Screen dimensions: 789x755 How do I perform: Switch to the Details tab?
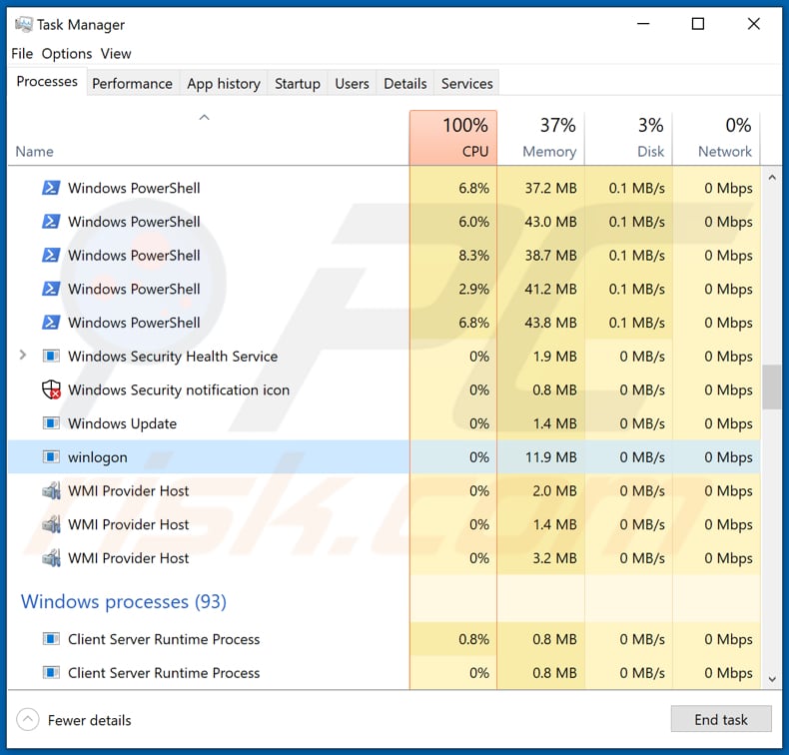pos(405,84)
